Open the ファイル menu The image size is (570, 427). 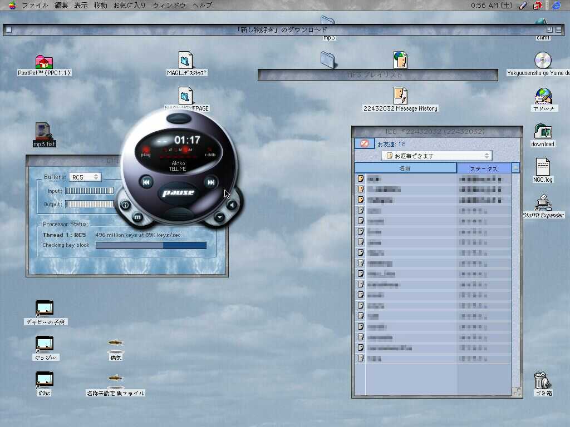click(x=35, y=5)
